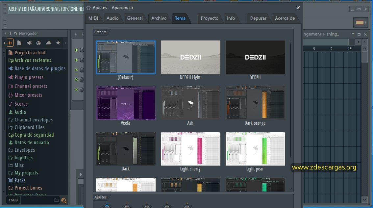Toggle the first channel's green mute LED
The height and width of the screenshot is (208, 373).
coord(76,50)
